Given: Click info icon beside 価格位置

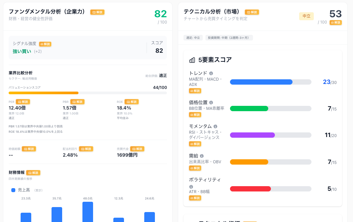Looking at the screenshot, I should [211, 103].
